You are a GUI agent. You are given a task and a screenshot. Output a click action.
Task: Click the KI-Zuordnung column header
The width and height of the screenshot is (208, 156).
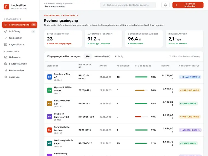[x=143, y=66]
